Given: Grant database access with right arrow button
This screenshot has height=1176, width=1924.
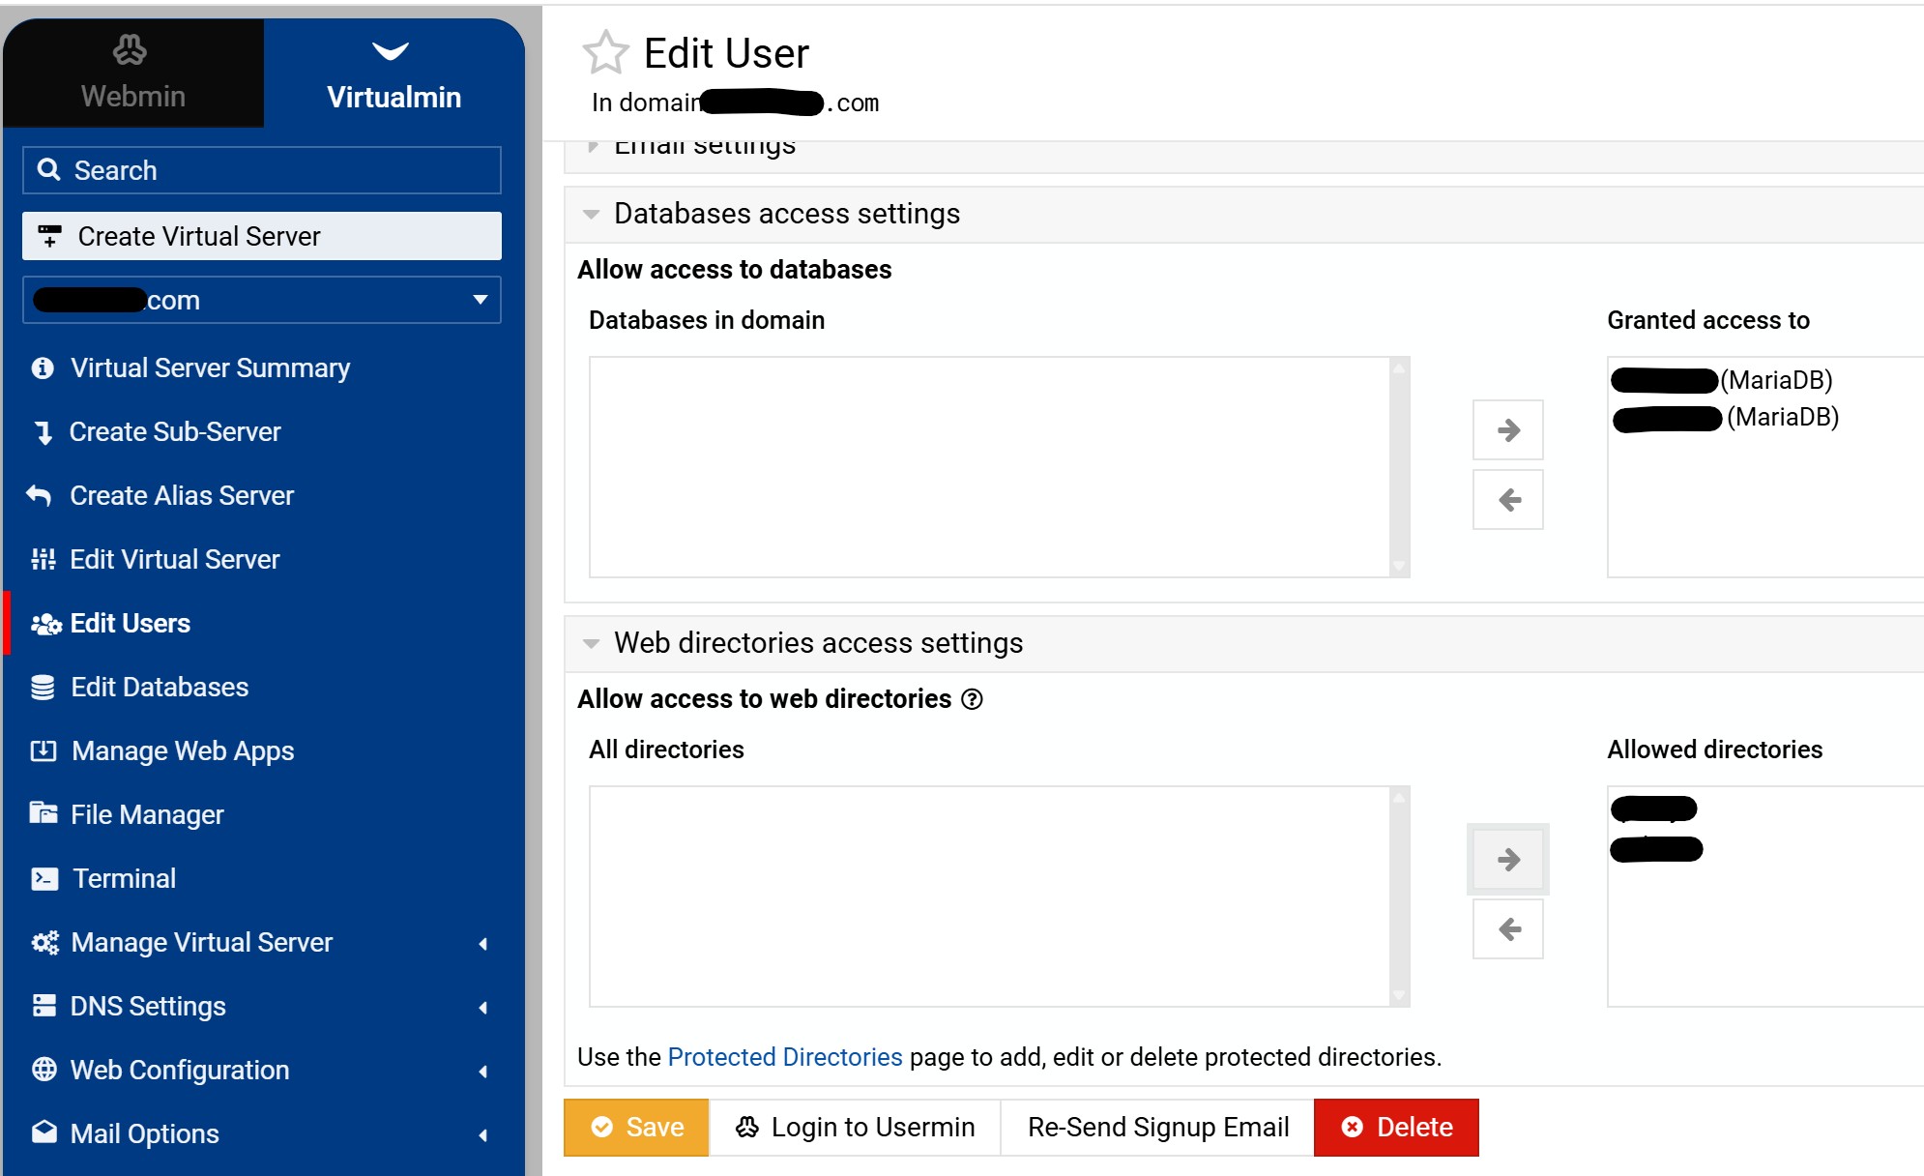Looking at the screenshot, I should 1507,430.
